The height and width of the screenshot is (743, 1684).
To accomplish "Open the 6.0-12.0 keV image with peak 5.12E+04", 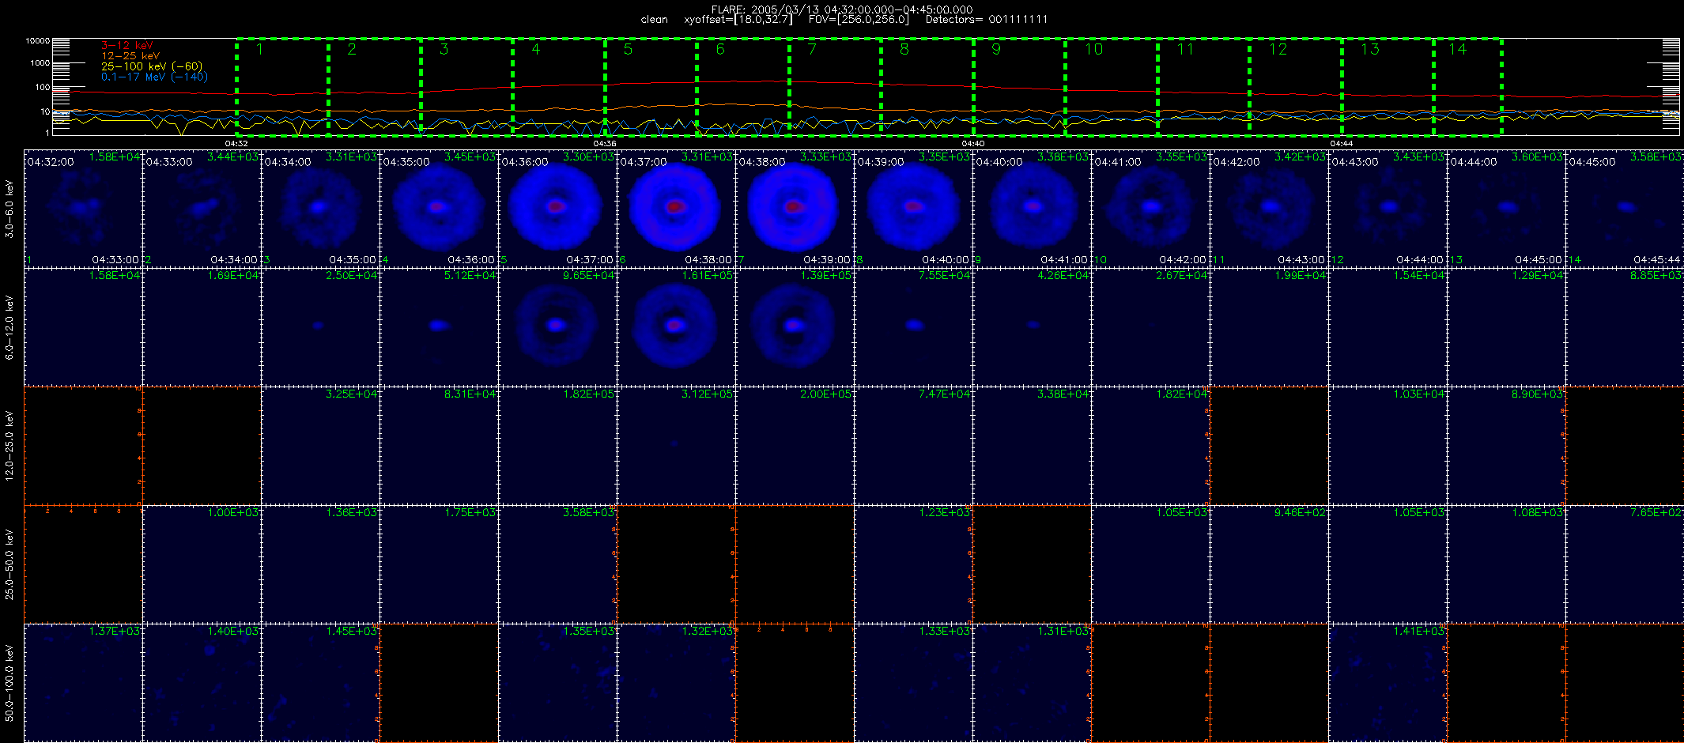I will 439,327.
